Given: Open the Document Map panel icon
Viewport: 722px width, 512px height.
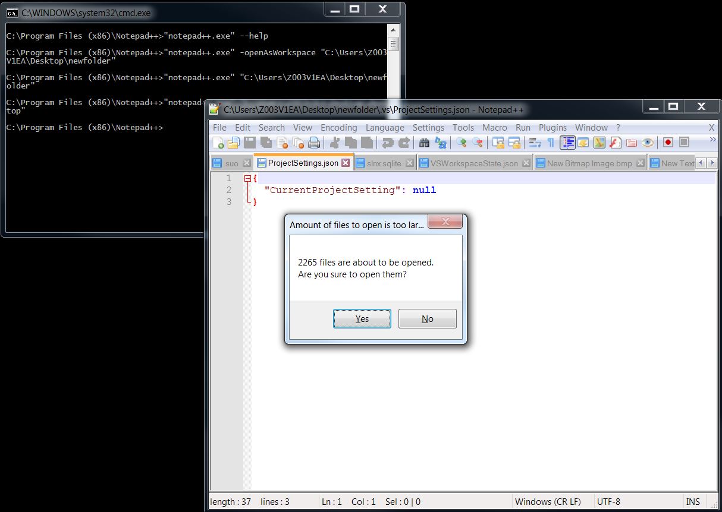Looking at the screenshot, I should tap(568, 143).
